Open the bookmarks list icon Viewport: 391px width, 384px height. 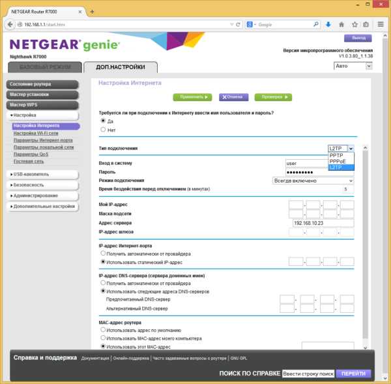366,24
